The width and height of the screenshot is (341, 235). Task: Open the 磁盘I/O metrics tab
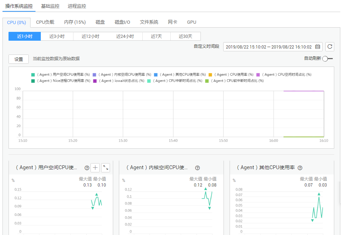pyautogui.click(x=122, y=22)
